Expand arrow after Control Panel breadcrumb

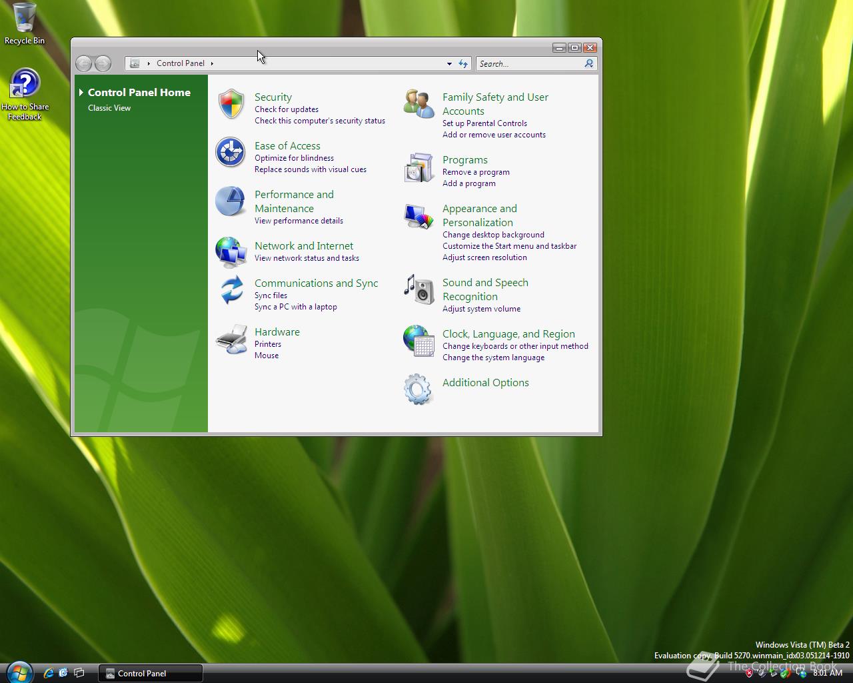(212, 63)
